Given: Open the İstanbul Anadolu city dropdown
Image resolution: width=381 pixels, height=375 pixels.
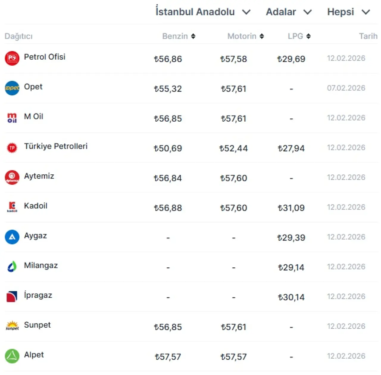Looking at the screenshot, I should 203,12.
